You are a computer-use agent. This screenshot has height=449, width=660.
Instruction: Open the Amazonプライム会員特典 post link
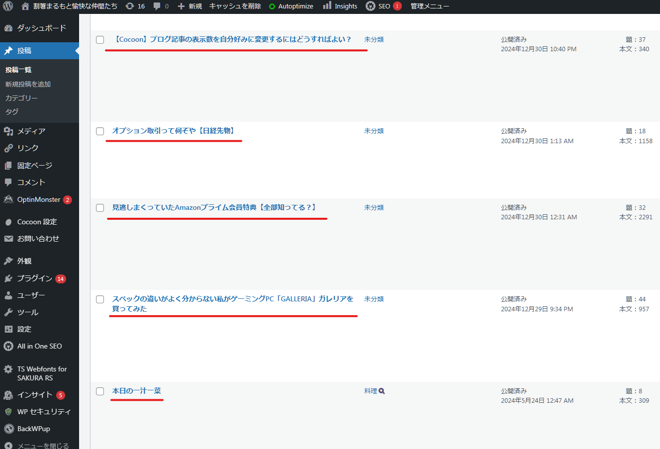(x=214, y=207)
